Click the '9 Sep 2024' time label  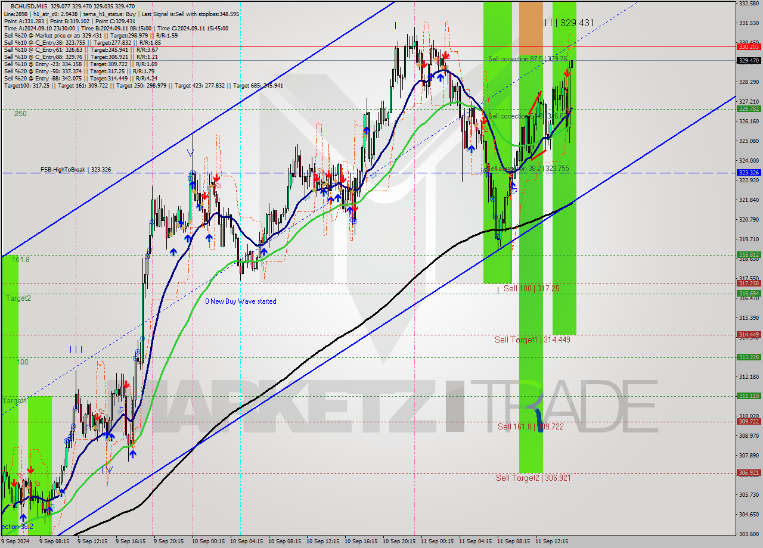tap(15, 541)
